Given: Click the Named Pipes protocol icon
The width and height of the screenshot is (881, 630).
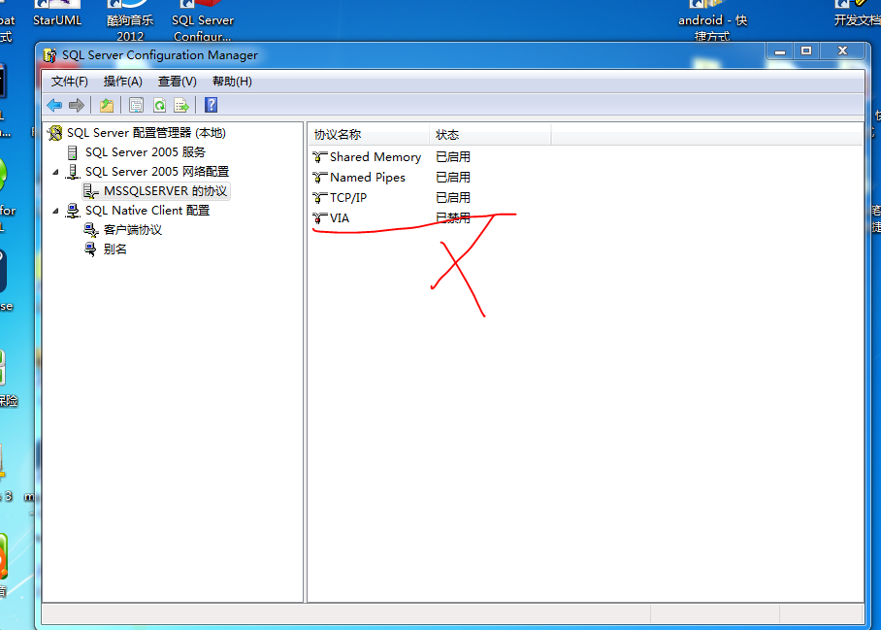Looking at the screenshot, I should [320, 178].
